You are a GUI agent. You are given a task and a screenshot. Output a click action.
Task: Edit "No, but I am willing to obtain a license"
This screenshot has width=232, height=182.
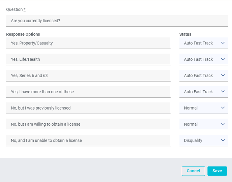click(x=88, y=124)
